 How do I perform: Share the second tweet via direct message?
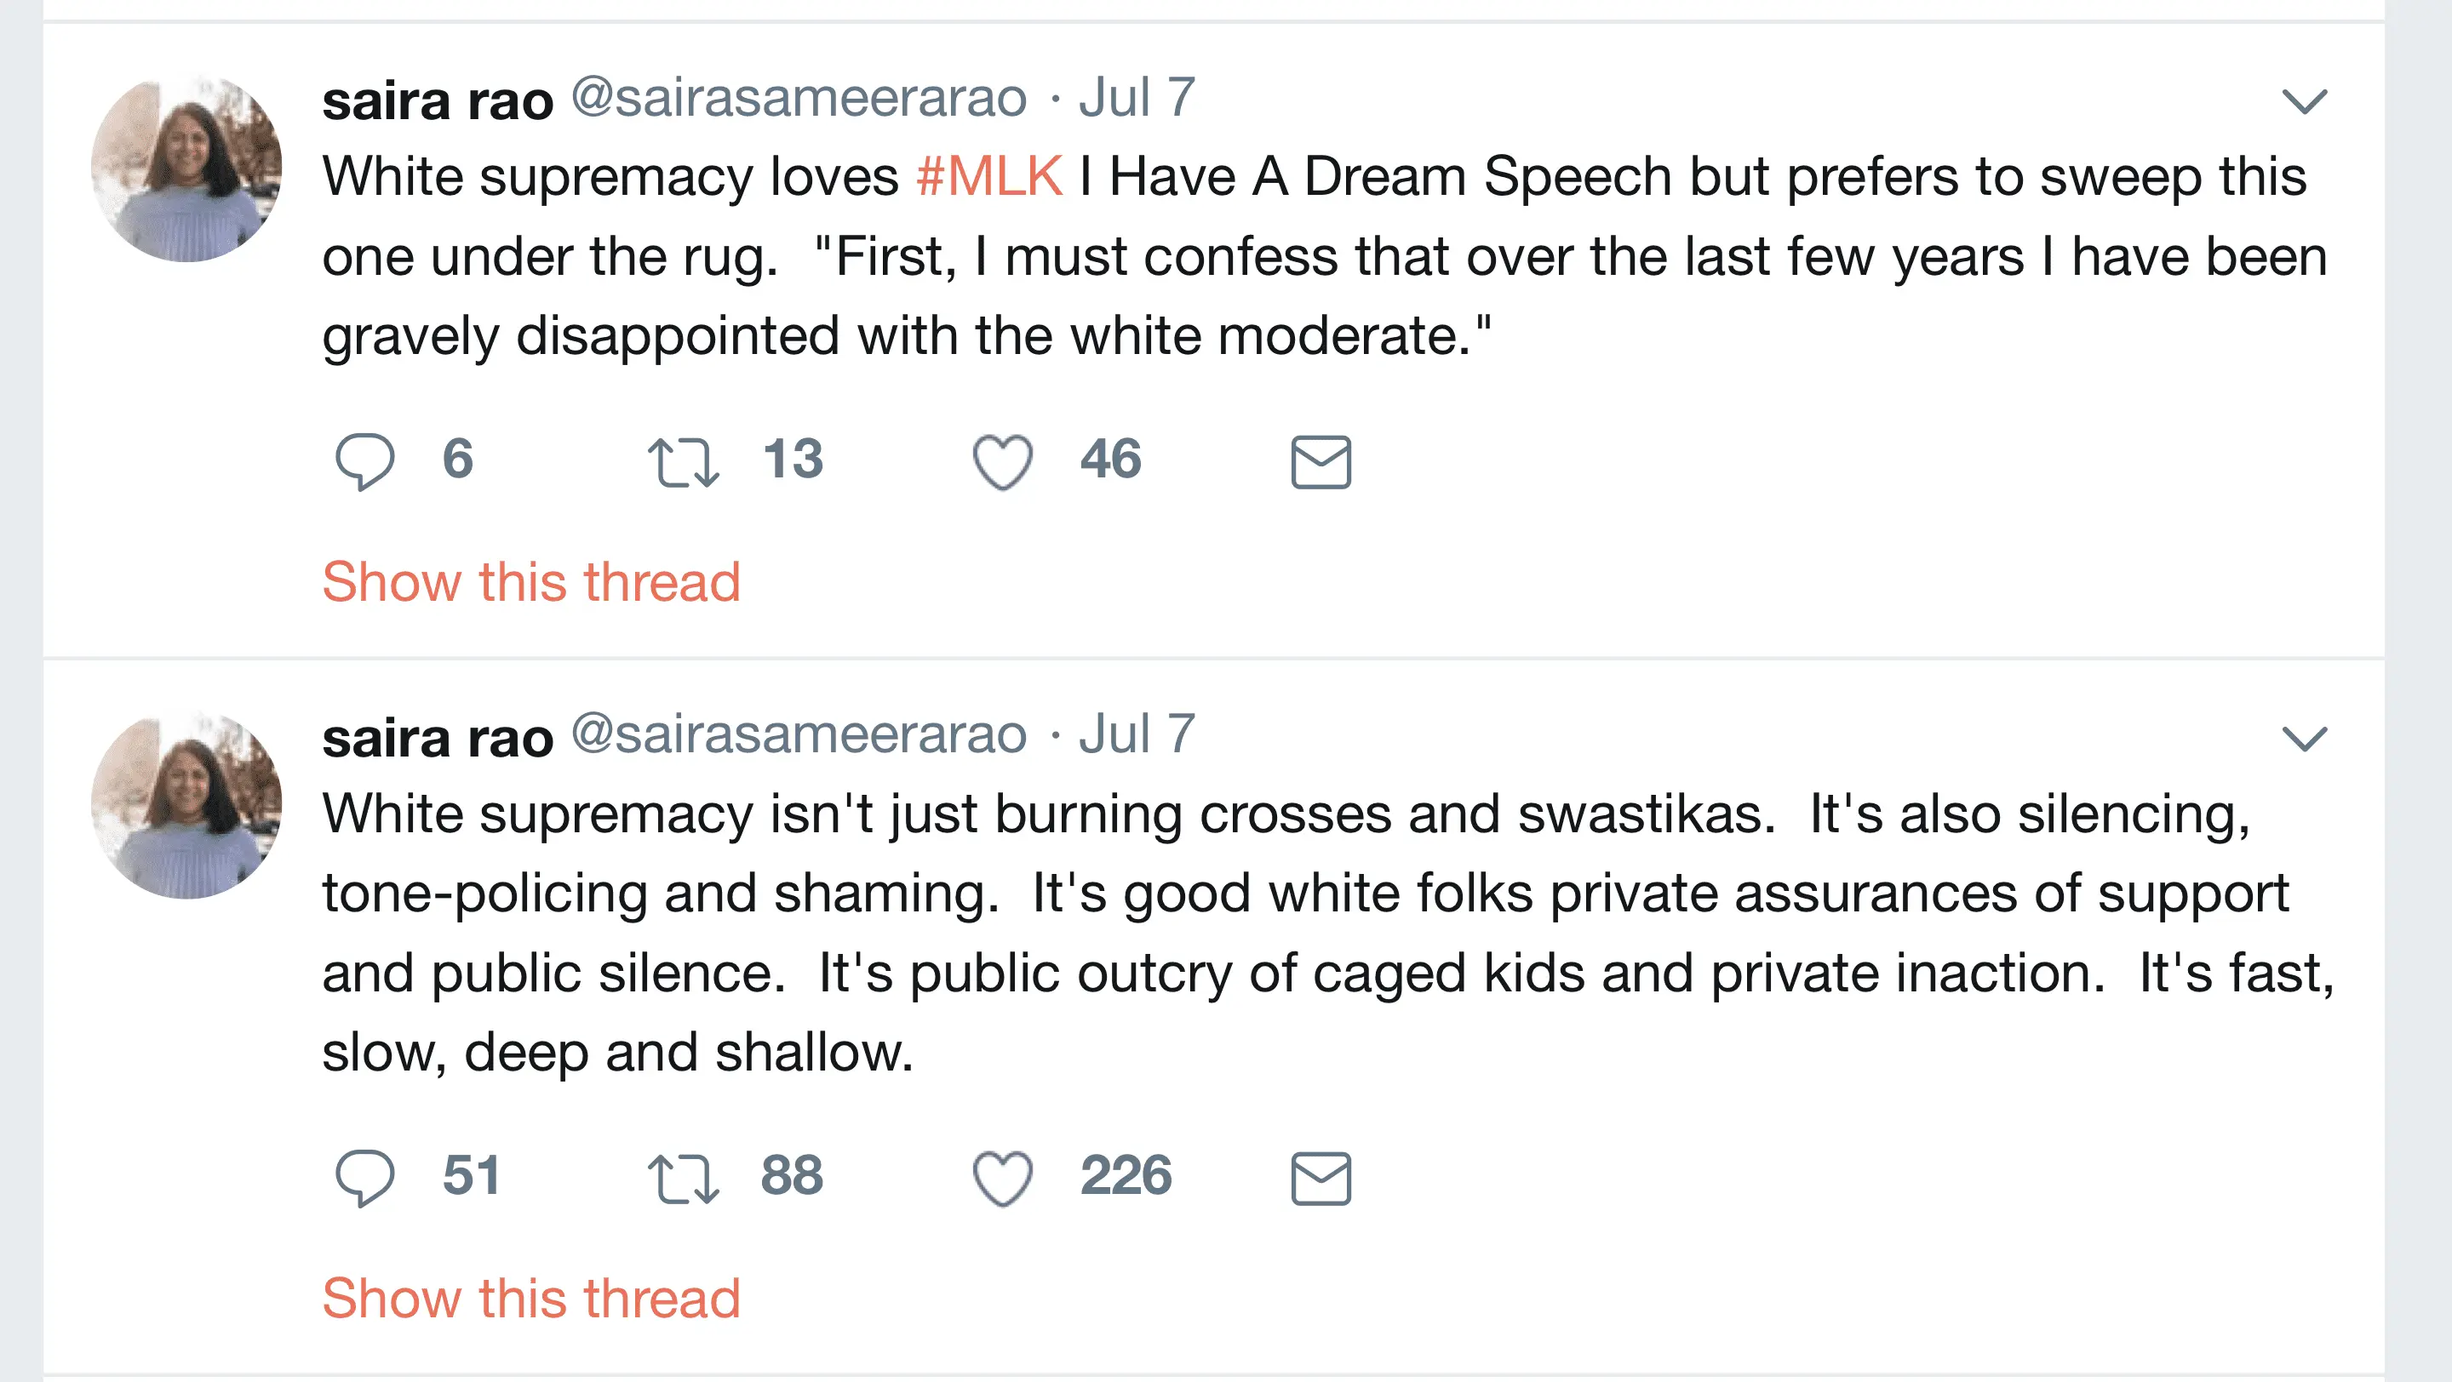click(1321, 1178)
